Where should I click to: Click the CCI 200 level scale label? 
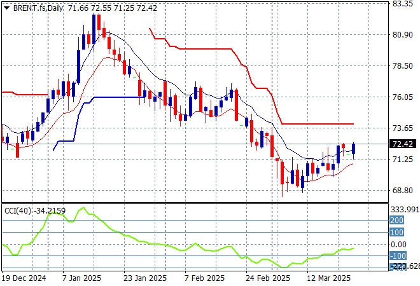click(x=398, y=220)
